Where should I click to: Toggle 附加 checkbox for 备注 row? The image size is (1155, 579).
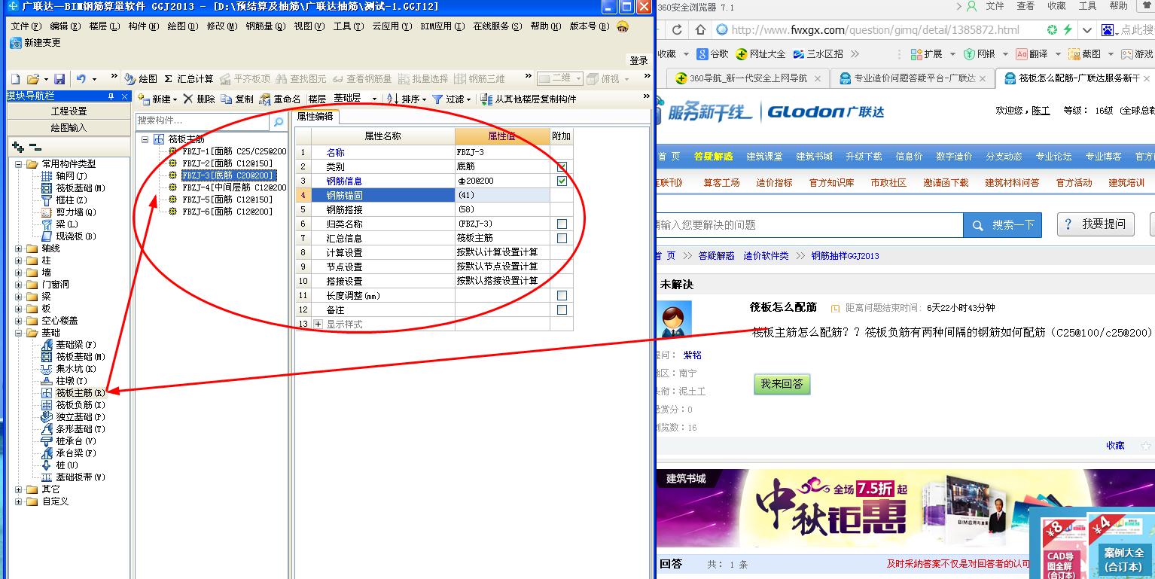coord(562,309)
